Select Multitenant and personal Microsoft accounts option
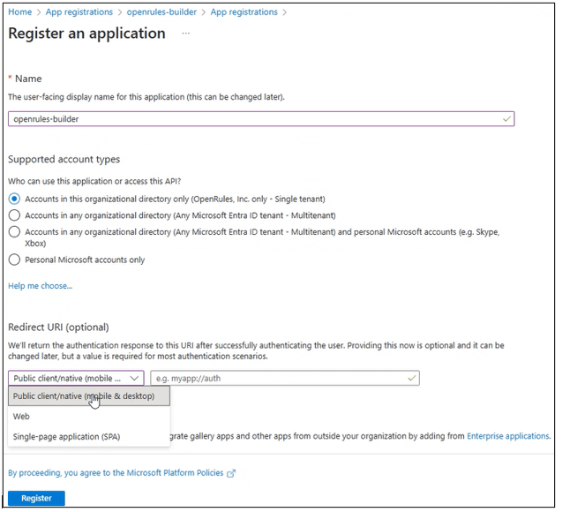 pyautogui.click(x=13, y=231)
